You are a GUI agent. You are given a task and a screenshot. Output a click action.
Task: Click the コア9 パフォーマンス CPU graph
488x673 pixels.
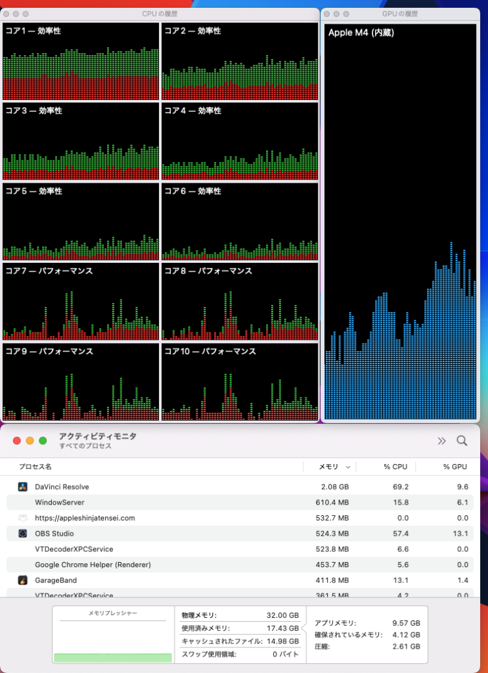[81, 382]
